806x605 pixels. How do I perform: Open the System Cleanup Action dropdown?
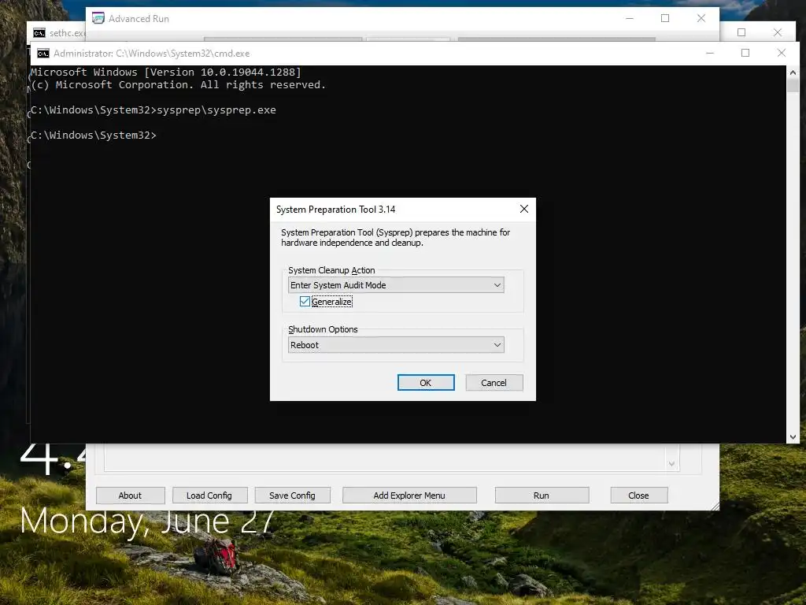click(396, 285)
